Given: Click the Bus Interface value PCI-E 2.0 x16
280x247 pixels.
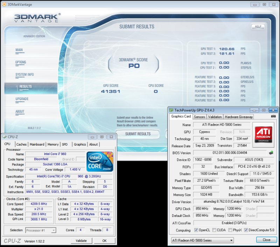Looking at the screenshot, I should [254, 167].
